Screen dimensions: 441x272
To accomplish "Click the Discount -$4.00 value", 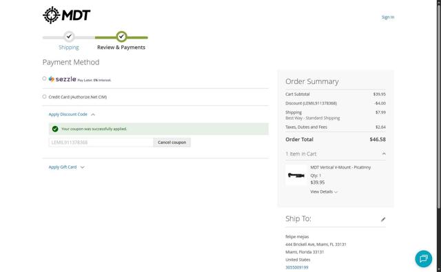I will pyautogui.click(x=380, y=103).
